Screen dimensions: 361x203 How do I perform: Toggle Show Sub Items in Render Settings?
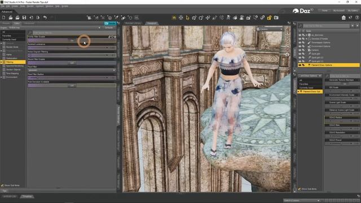click(x=2, y=186)
